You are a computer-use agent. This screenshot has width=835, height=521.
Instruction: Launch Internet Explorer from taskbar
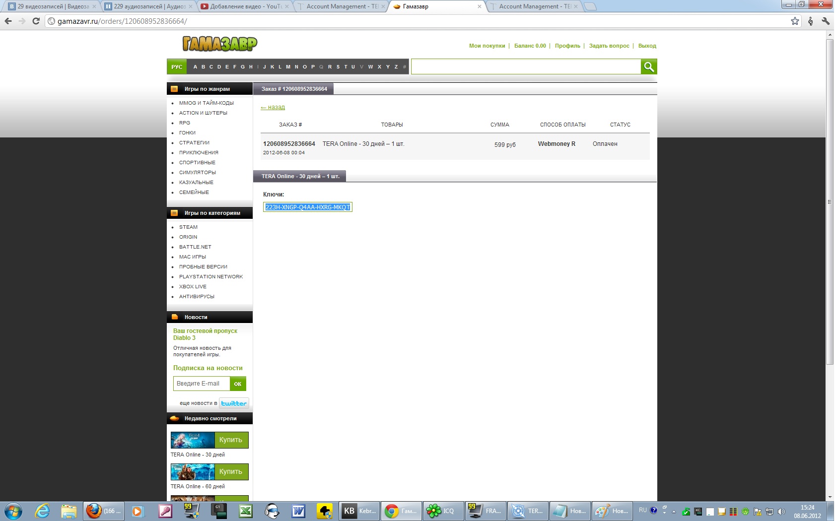click(42, 511)
